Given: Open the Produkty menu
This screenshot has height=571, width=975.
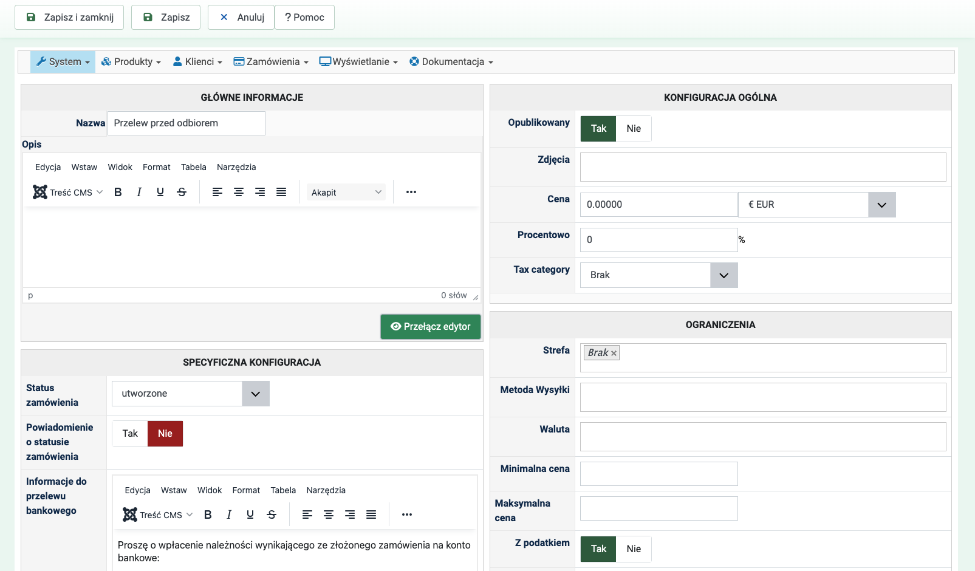Looking at the screenshot, I should tap(131, 62).
